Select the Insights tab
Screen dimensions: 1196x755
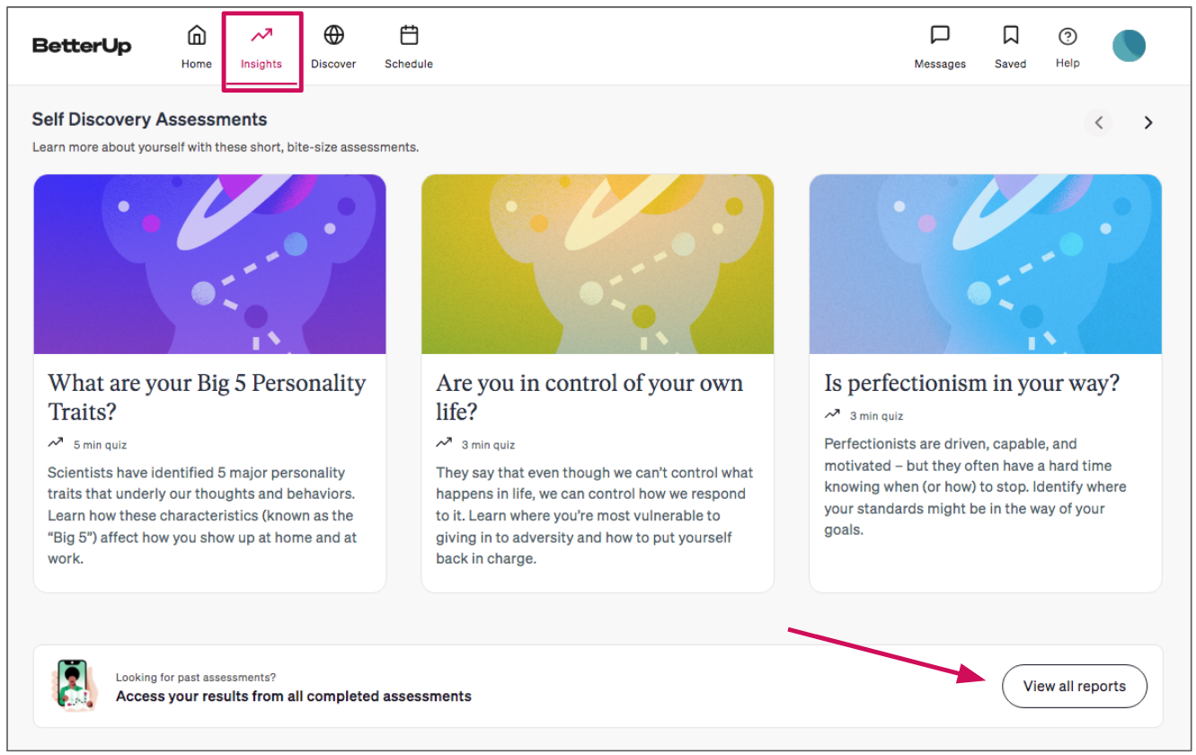(261, 48)
